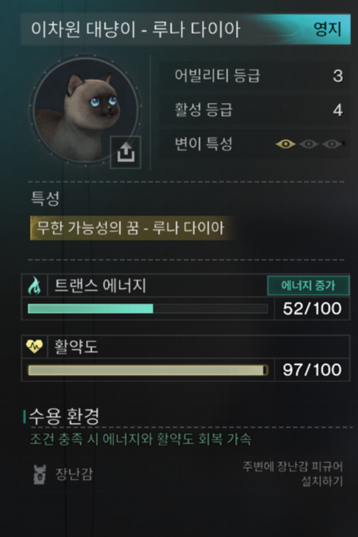
Task: Click the share export icon beside cat portrait
Action: point(125,152)
